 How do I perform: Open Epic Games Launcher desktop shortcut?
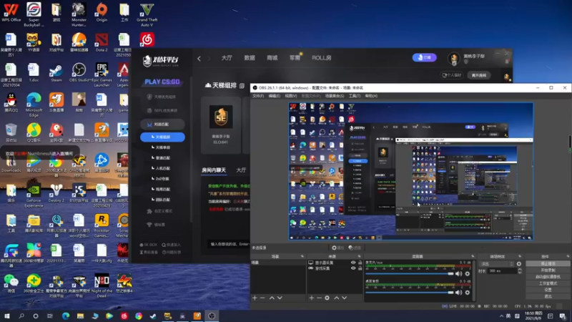pos(102,74)
